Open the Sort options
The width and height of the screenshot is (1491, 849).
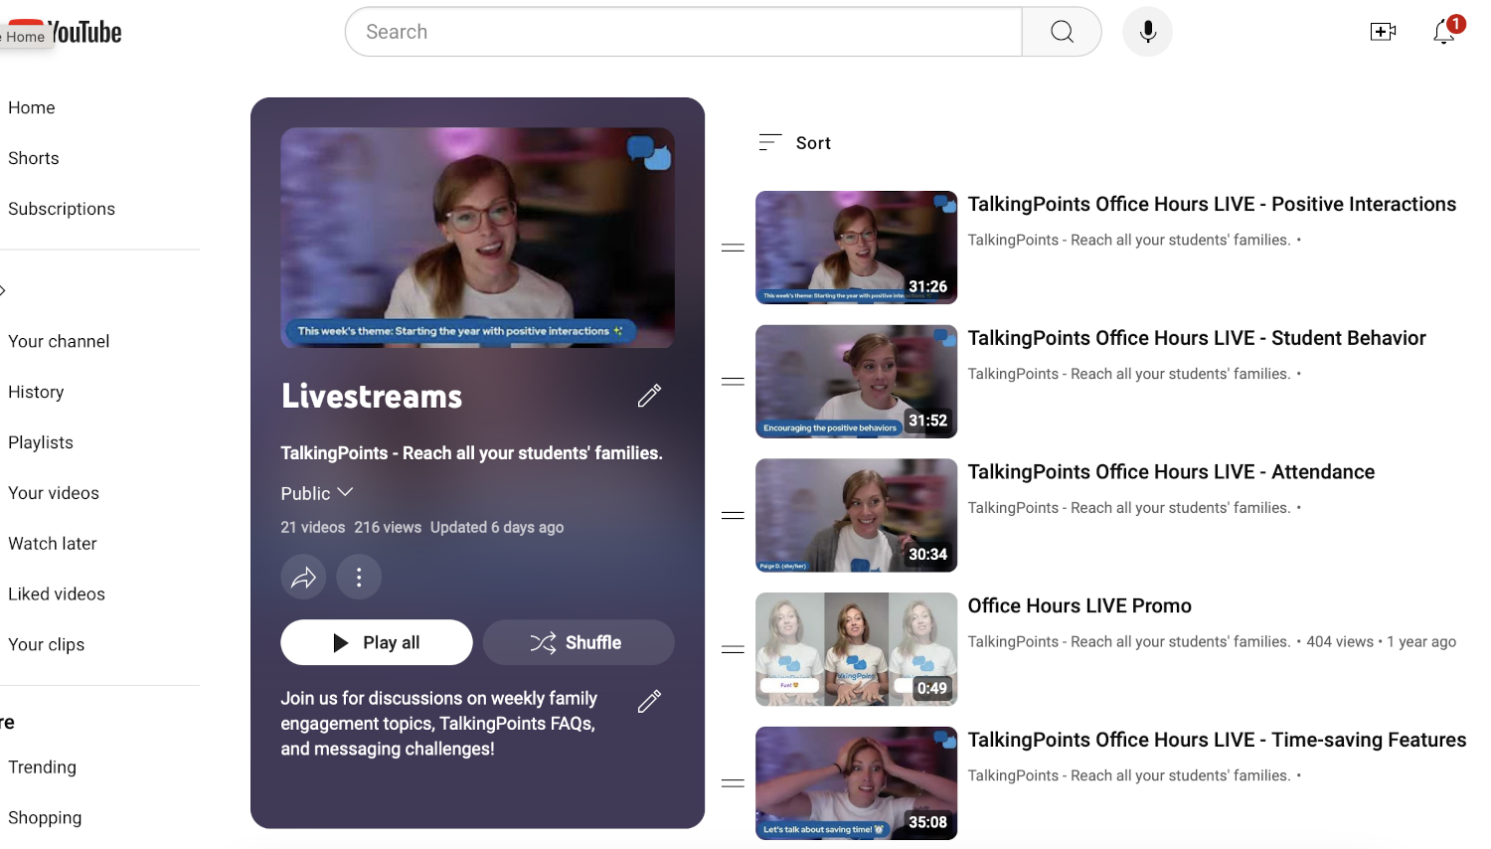coord(794,143)
